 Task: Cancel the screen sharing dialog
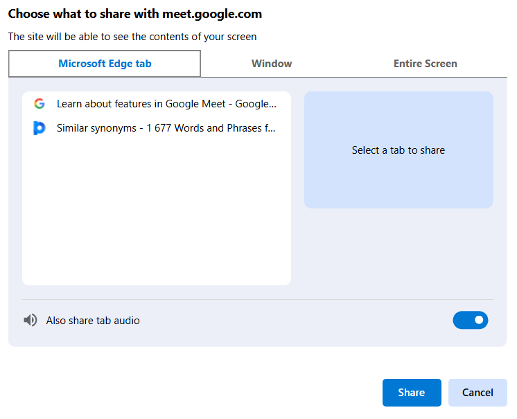(477, 393)
